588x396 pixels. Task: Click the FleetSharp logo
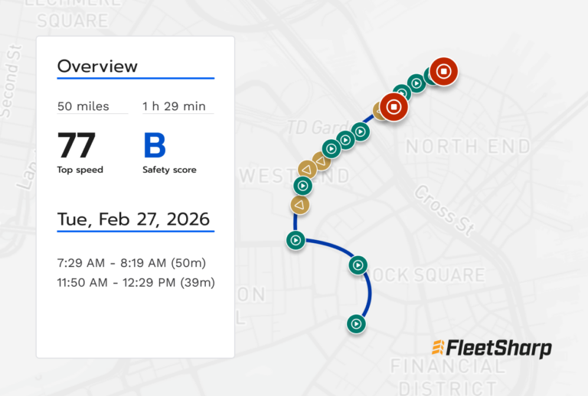click(x=491, y=348)
